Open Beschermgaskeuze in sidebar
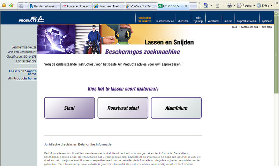 coord(24,47)
